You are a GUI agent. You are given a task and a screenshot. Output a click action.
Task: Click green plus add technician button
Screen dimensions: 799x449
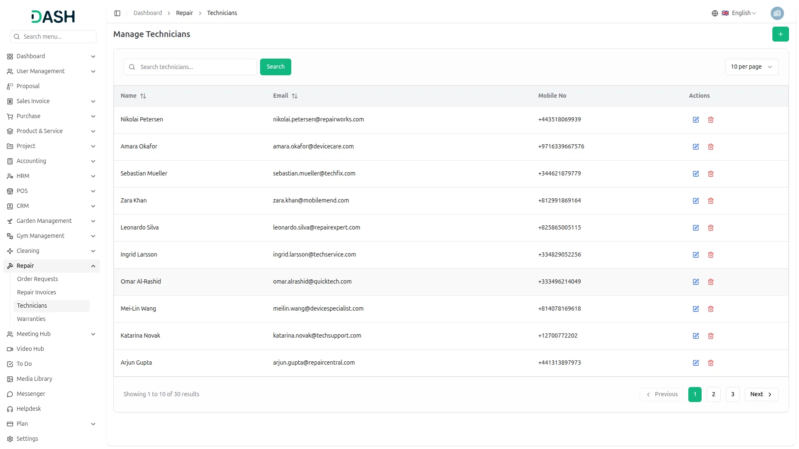pyautogui.click(x=780, y=34)
